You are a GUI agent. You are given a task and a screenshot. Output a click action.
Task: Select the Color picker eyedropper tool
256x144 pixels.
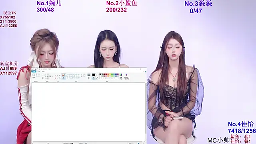pyautogui.click(x=58, y=78)
